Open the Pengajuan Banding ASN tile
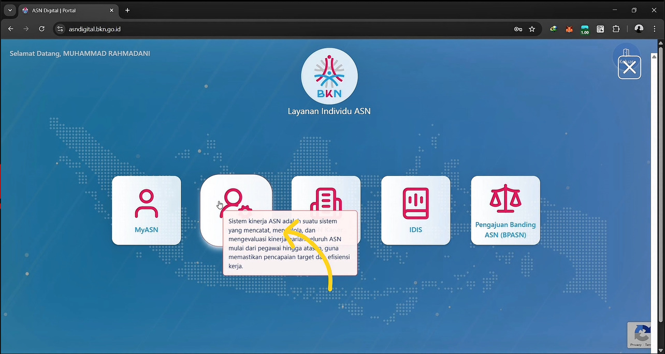This screenshot has height=354, width=665. 505,210
